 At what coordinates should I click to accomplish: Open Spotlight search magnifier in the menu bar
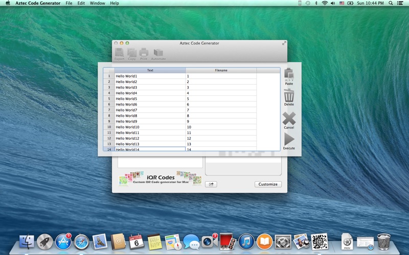point(391,3)
